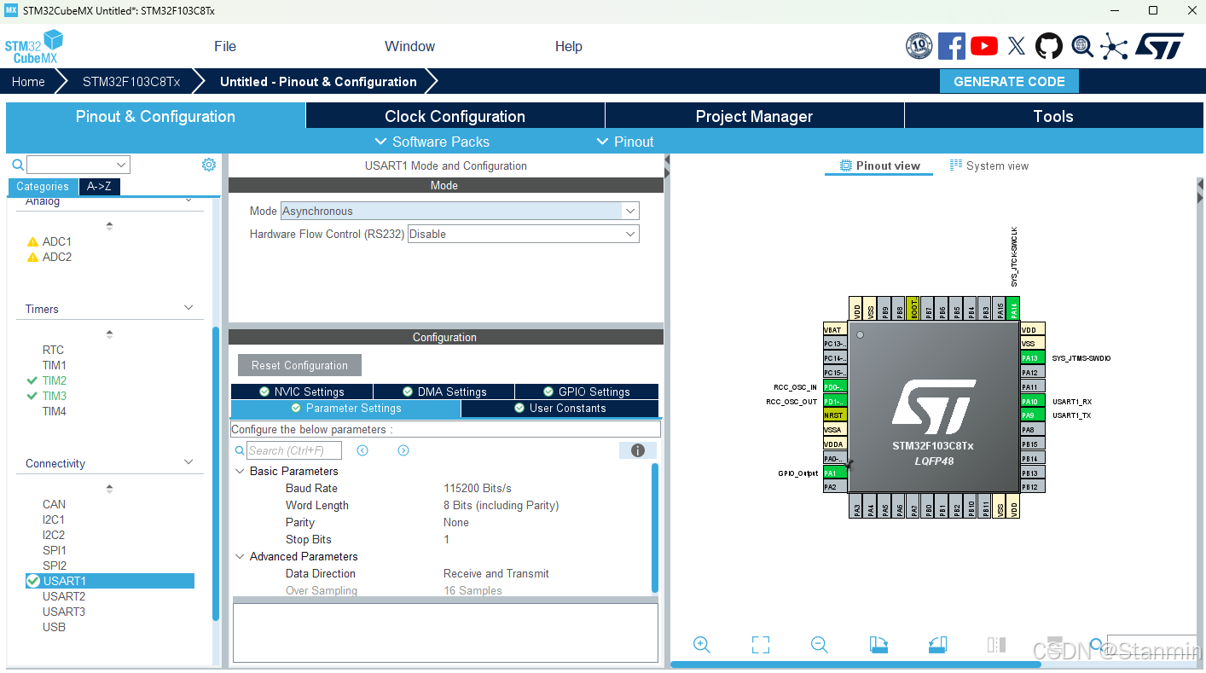
Task: Open the Tools tab
Action: click(1053, 116)
